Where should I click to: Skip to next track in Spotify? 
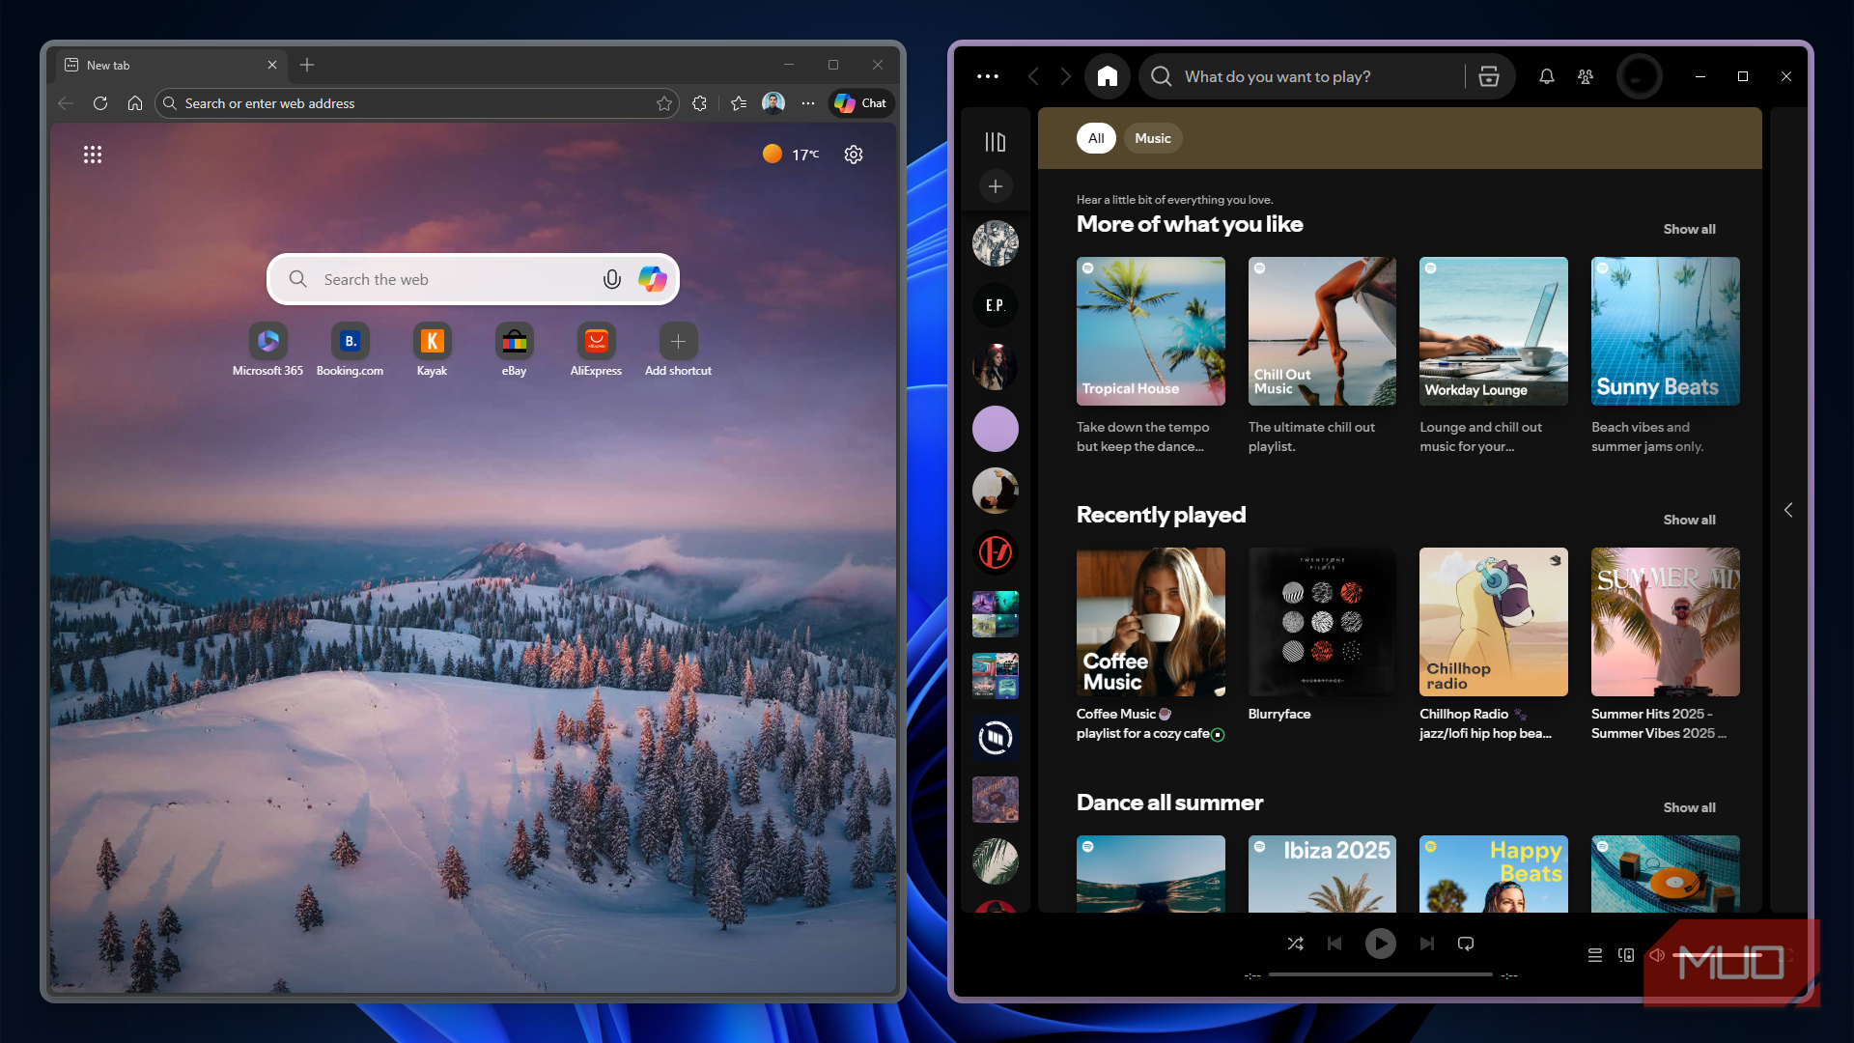click(1427, 944)
